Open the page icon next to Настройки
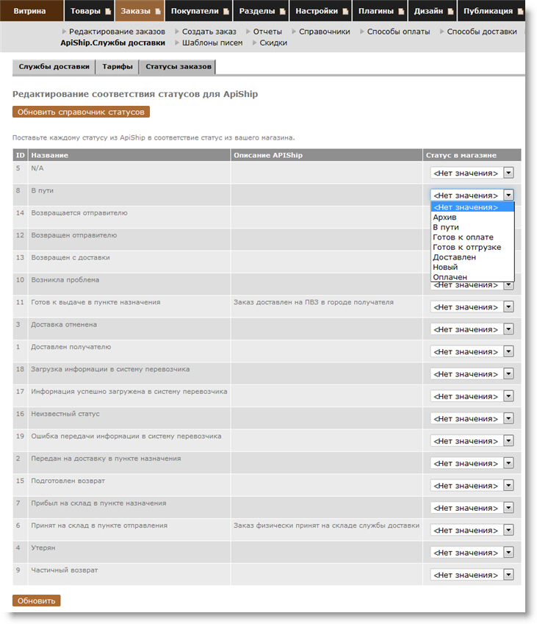Image resolution: width=537 pixels, height=624 pixels. tap(345, 12)
